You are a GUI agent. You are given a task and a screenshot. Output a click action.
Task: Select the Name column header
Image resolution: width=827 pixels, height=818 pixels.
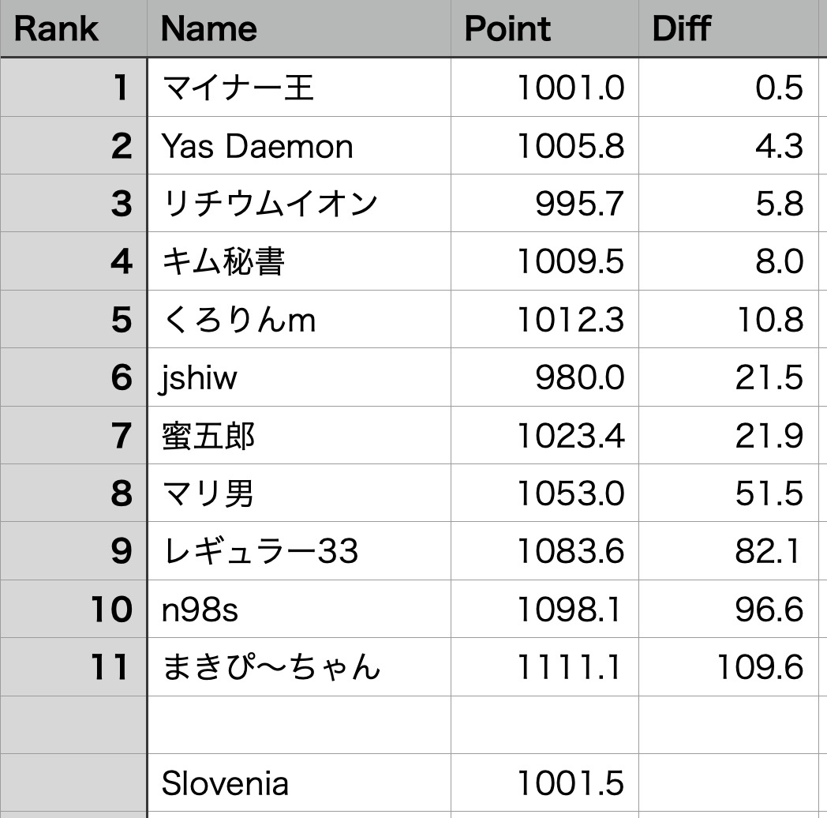(x=298, y=29)
